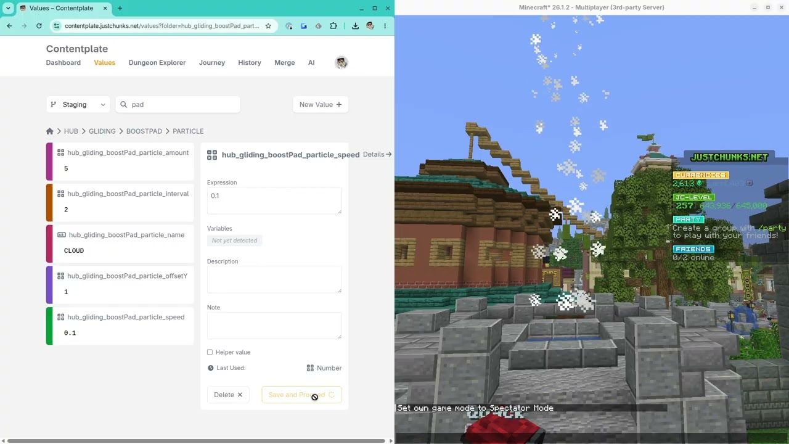
Task: Open a new browser tab
Action: click(x=120, y=8)
